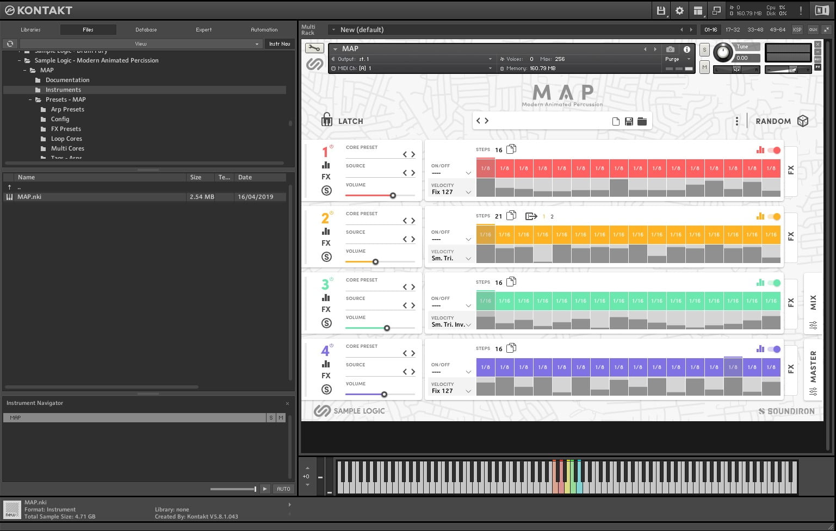This screenshot has height=531, width=836.
Task: Toggle core 3 sequencer on/off switch
Action: (774, 283)
